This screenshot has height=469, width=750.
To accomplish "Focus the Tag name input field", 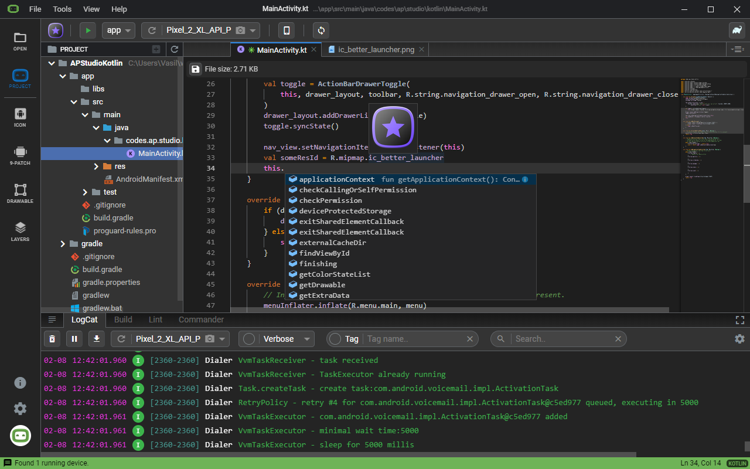I will tap(414, 339).
